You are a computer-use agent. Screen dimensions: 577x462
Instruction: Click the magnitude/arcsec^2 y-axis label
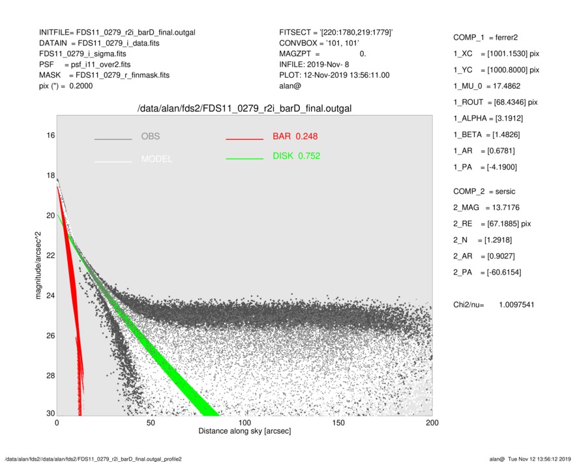(x=38, y=266)
